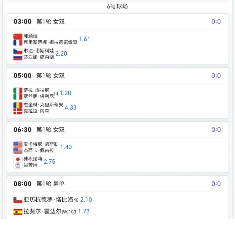Viewport: 235px width, 226px height.
Task: Select odds 1.73 for 拉斐尔·霍达尔
Action: point(84,211)
